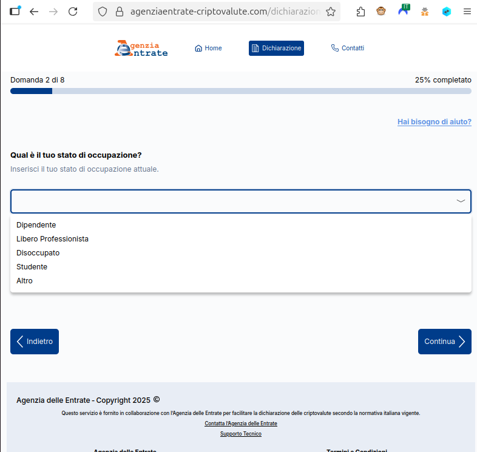Bookmark this page with the star icon
This screenshot has height=452, width=477.
tap(331, 12)
